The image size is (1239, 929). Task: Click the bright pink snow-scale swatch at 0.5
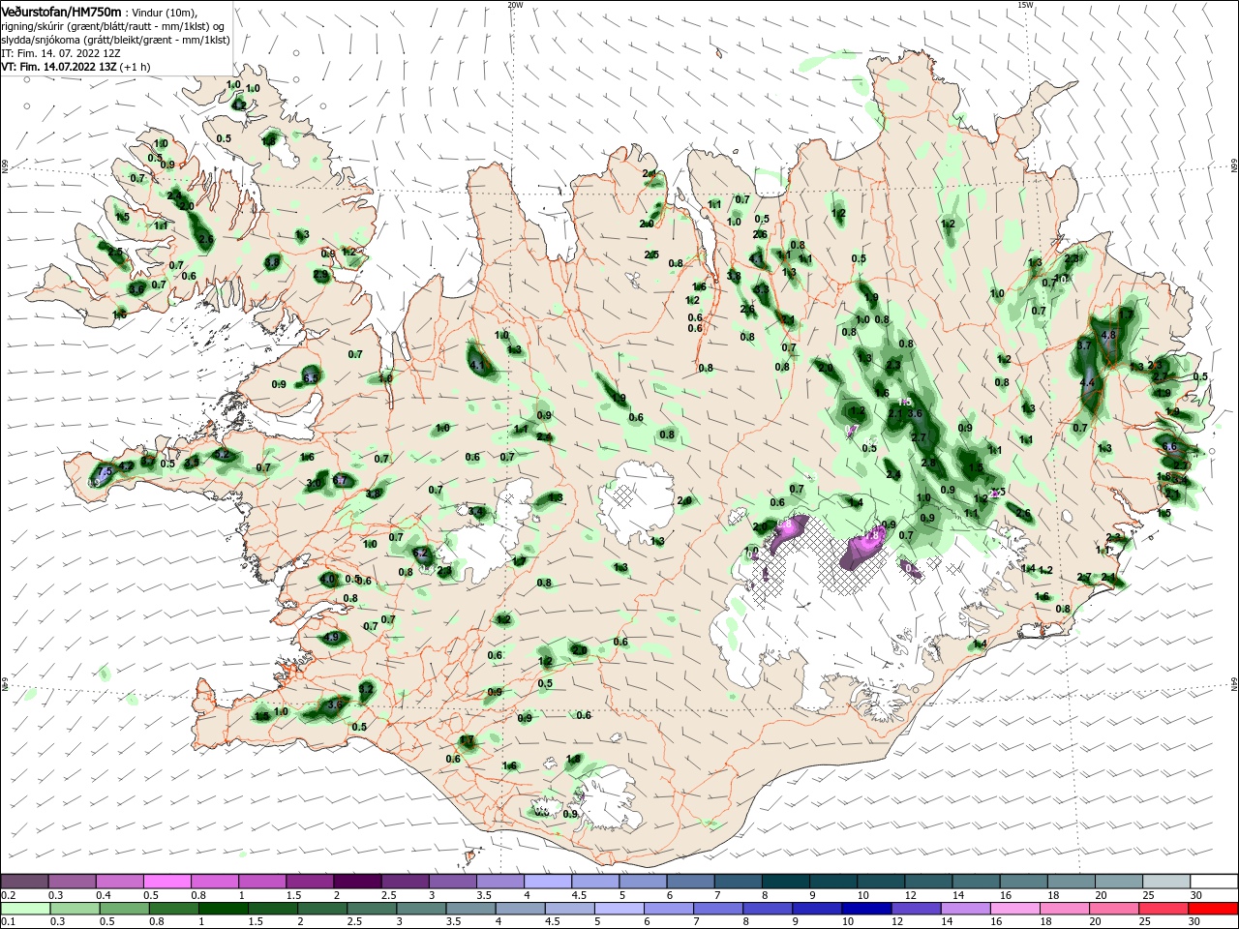point(166,882)
